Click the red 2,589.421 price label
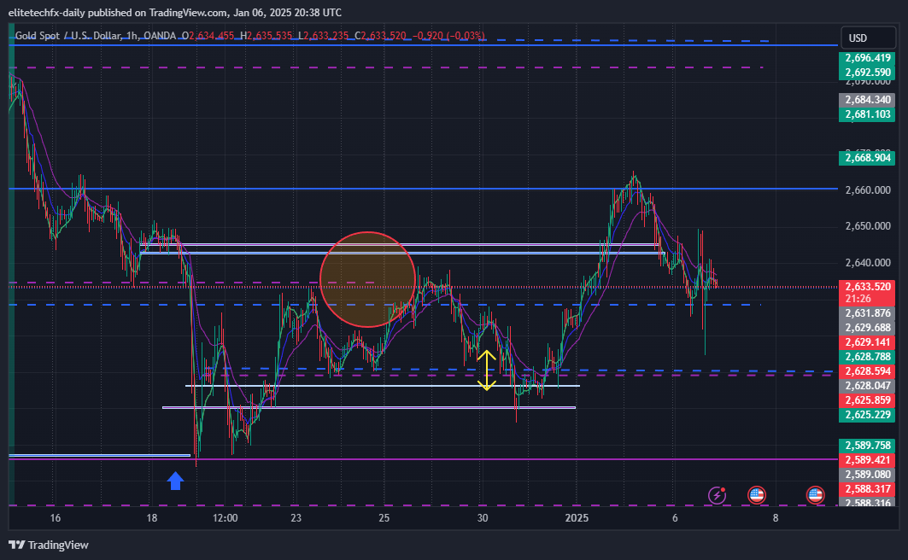Viewport: 908px width, 560px height. 868,460
